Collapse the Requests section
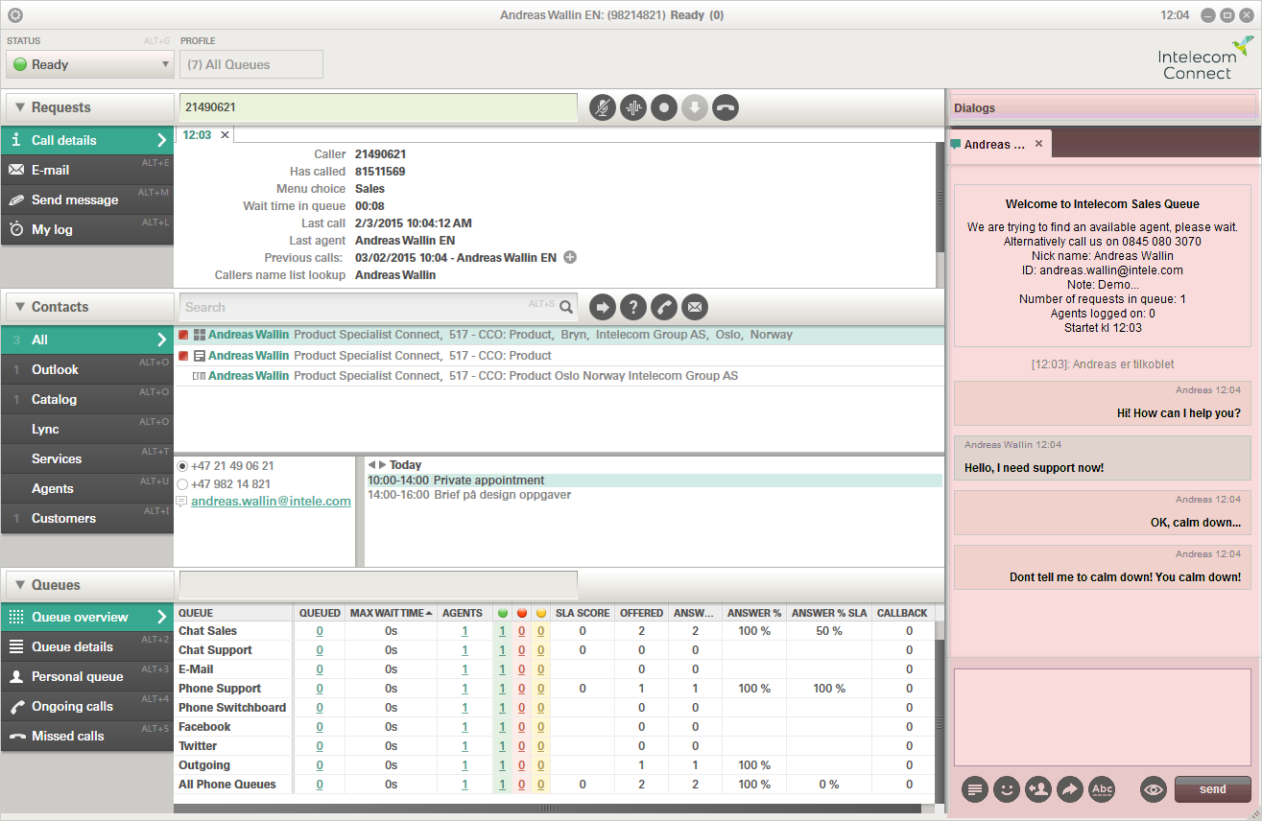This screenshot has width=1262, height=821. coord(19,107)
